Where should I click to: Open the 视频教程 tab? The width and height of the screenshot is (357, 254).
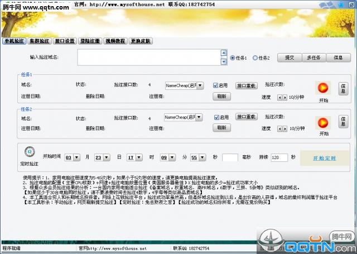[115, 41]
